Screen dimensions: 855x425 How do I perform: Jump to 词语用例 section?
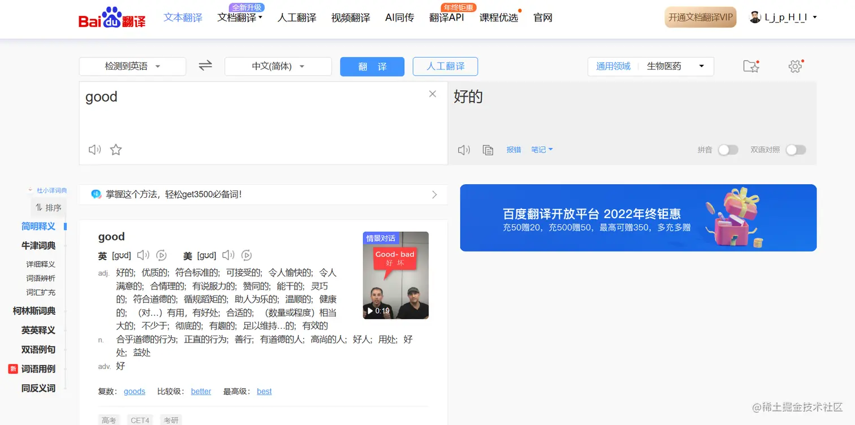click(x=38, y=368)
